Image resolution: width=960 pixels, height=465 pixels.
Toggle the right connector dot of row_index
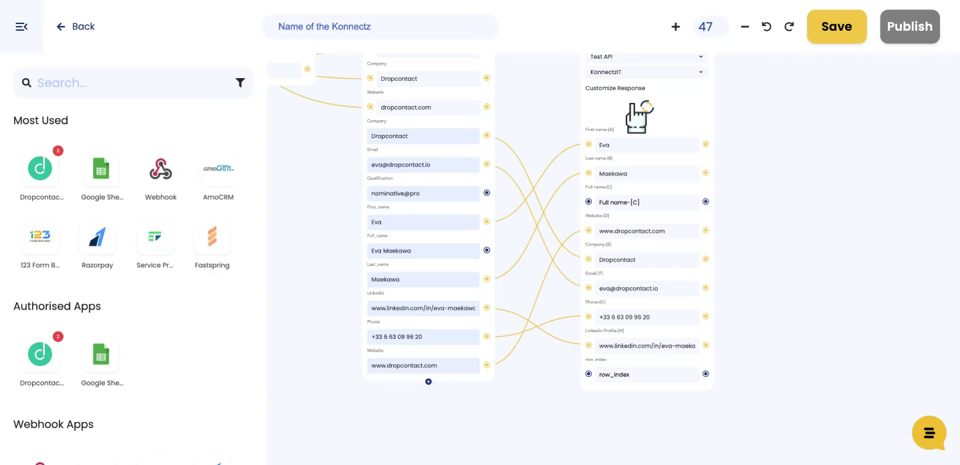point(705,374)
